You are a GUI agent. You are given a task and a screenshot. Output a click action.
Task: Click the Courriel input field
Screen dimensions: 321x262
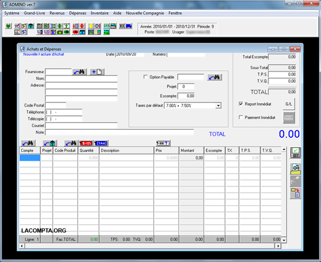pyautogui.click(x=81, y=126)
